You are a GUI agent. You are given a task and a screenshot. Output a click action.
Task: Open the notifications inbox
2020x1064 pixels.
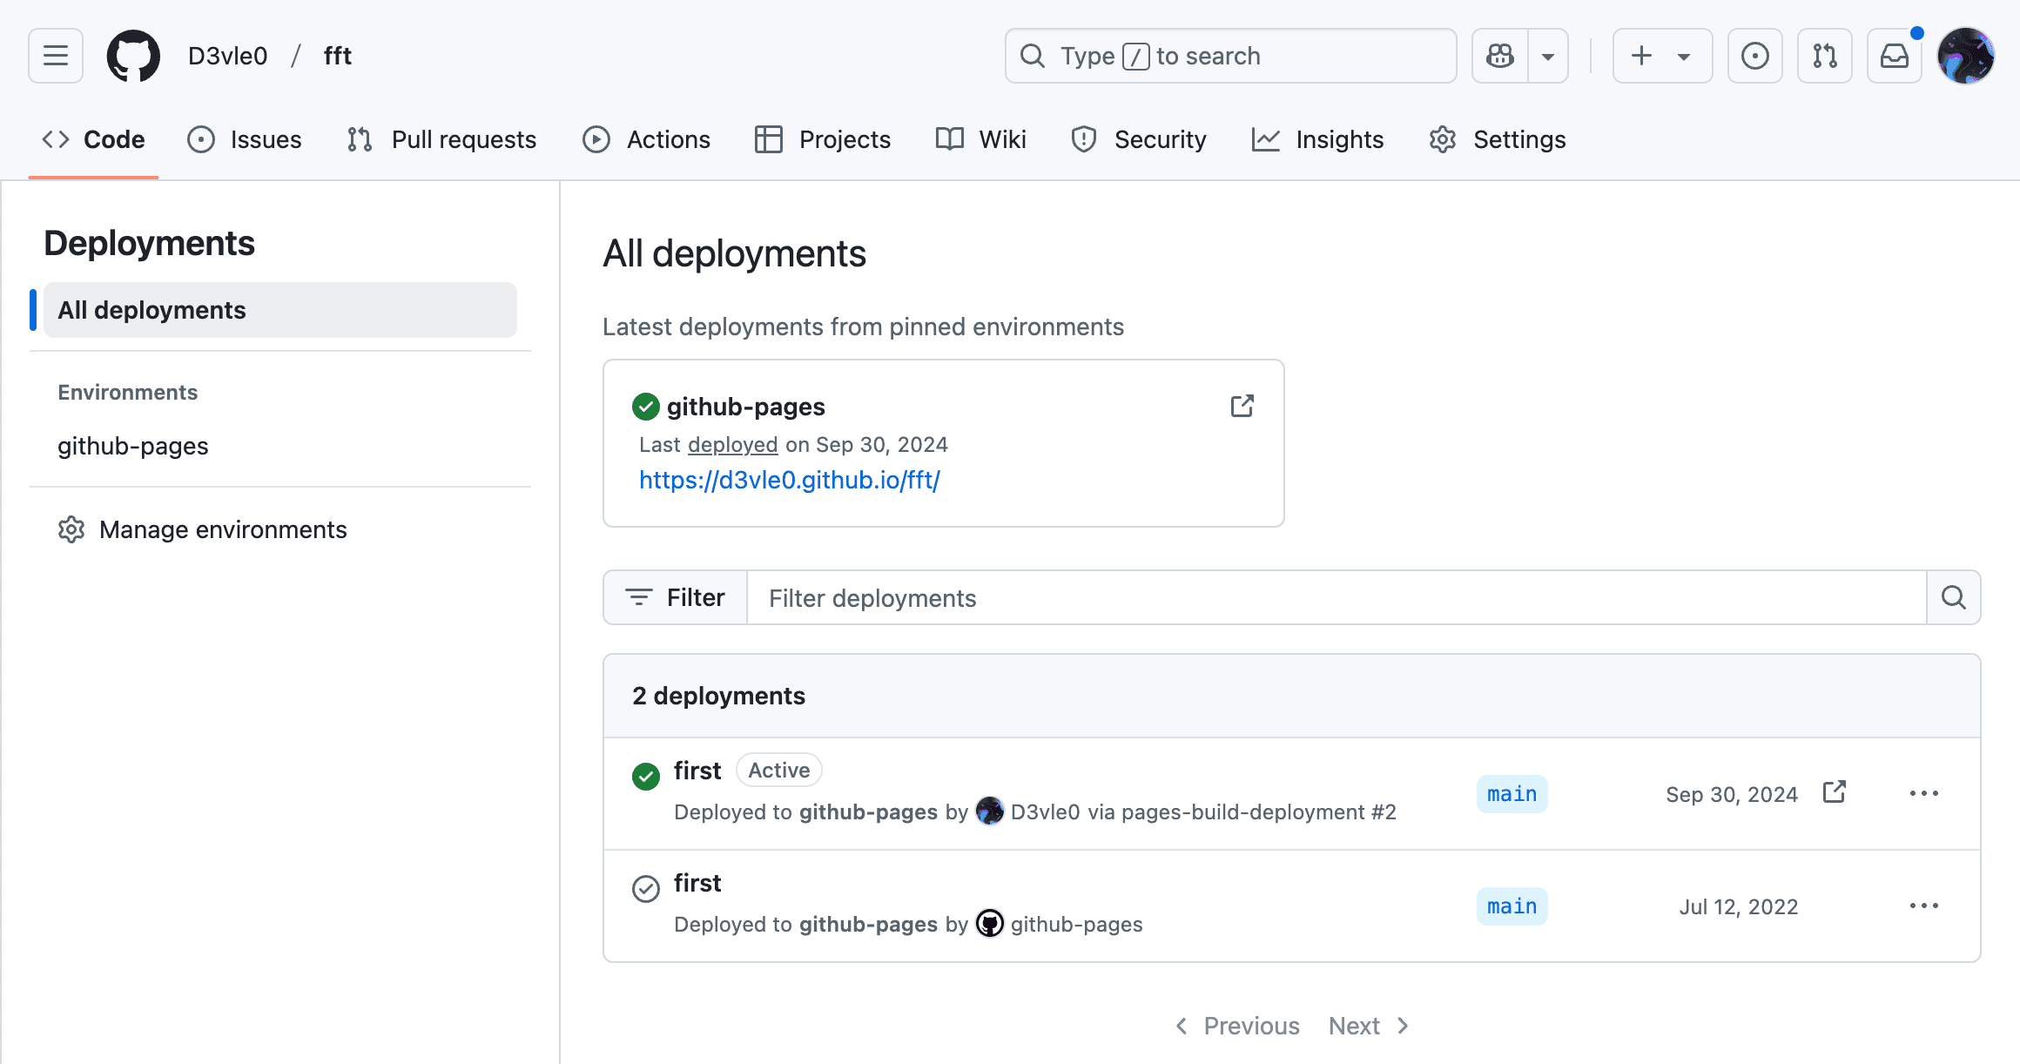(x=1894, y=56)
